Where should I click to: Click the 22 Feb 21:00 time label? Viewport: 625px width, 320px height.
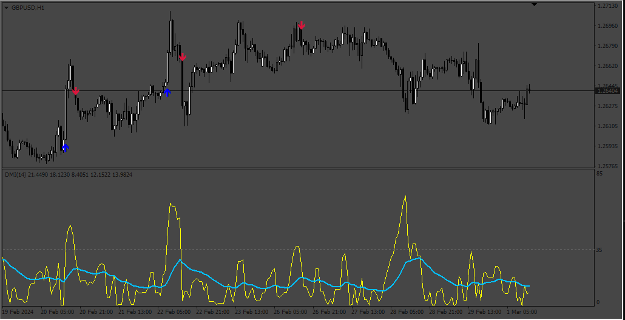[212, 311]
